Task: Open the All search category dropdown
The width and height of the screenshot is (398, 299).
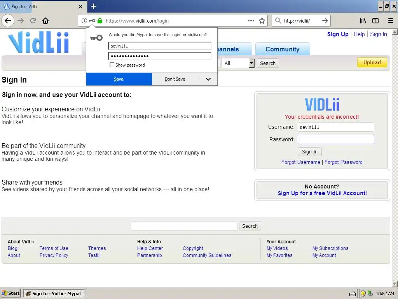Action: point(238,63)
